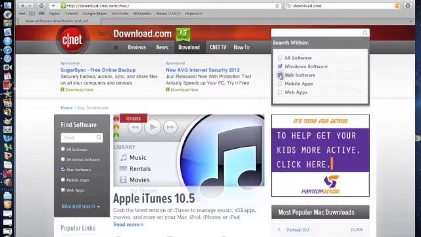Open the App Store icon in the dock
Image resolution: width=421 pixels, height=237 pixels.
[7, 41]
